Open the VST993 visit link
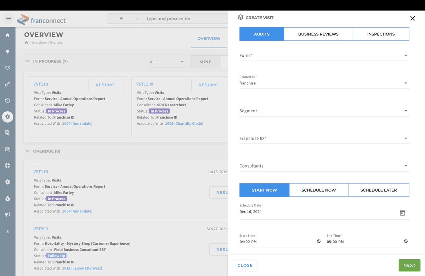The width and height of the screenshot is (425, 276). click(x=41, y=229)
